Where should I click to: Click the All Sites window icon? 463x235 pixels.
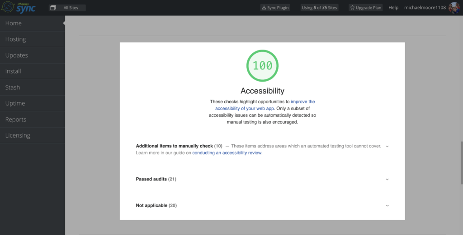point(53,8)
